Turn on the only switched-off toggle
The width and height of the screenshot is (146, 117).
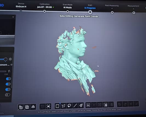7,95
